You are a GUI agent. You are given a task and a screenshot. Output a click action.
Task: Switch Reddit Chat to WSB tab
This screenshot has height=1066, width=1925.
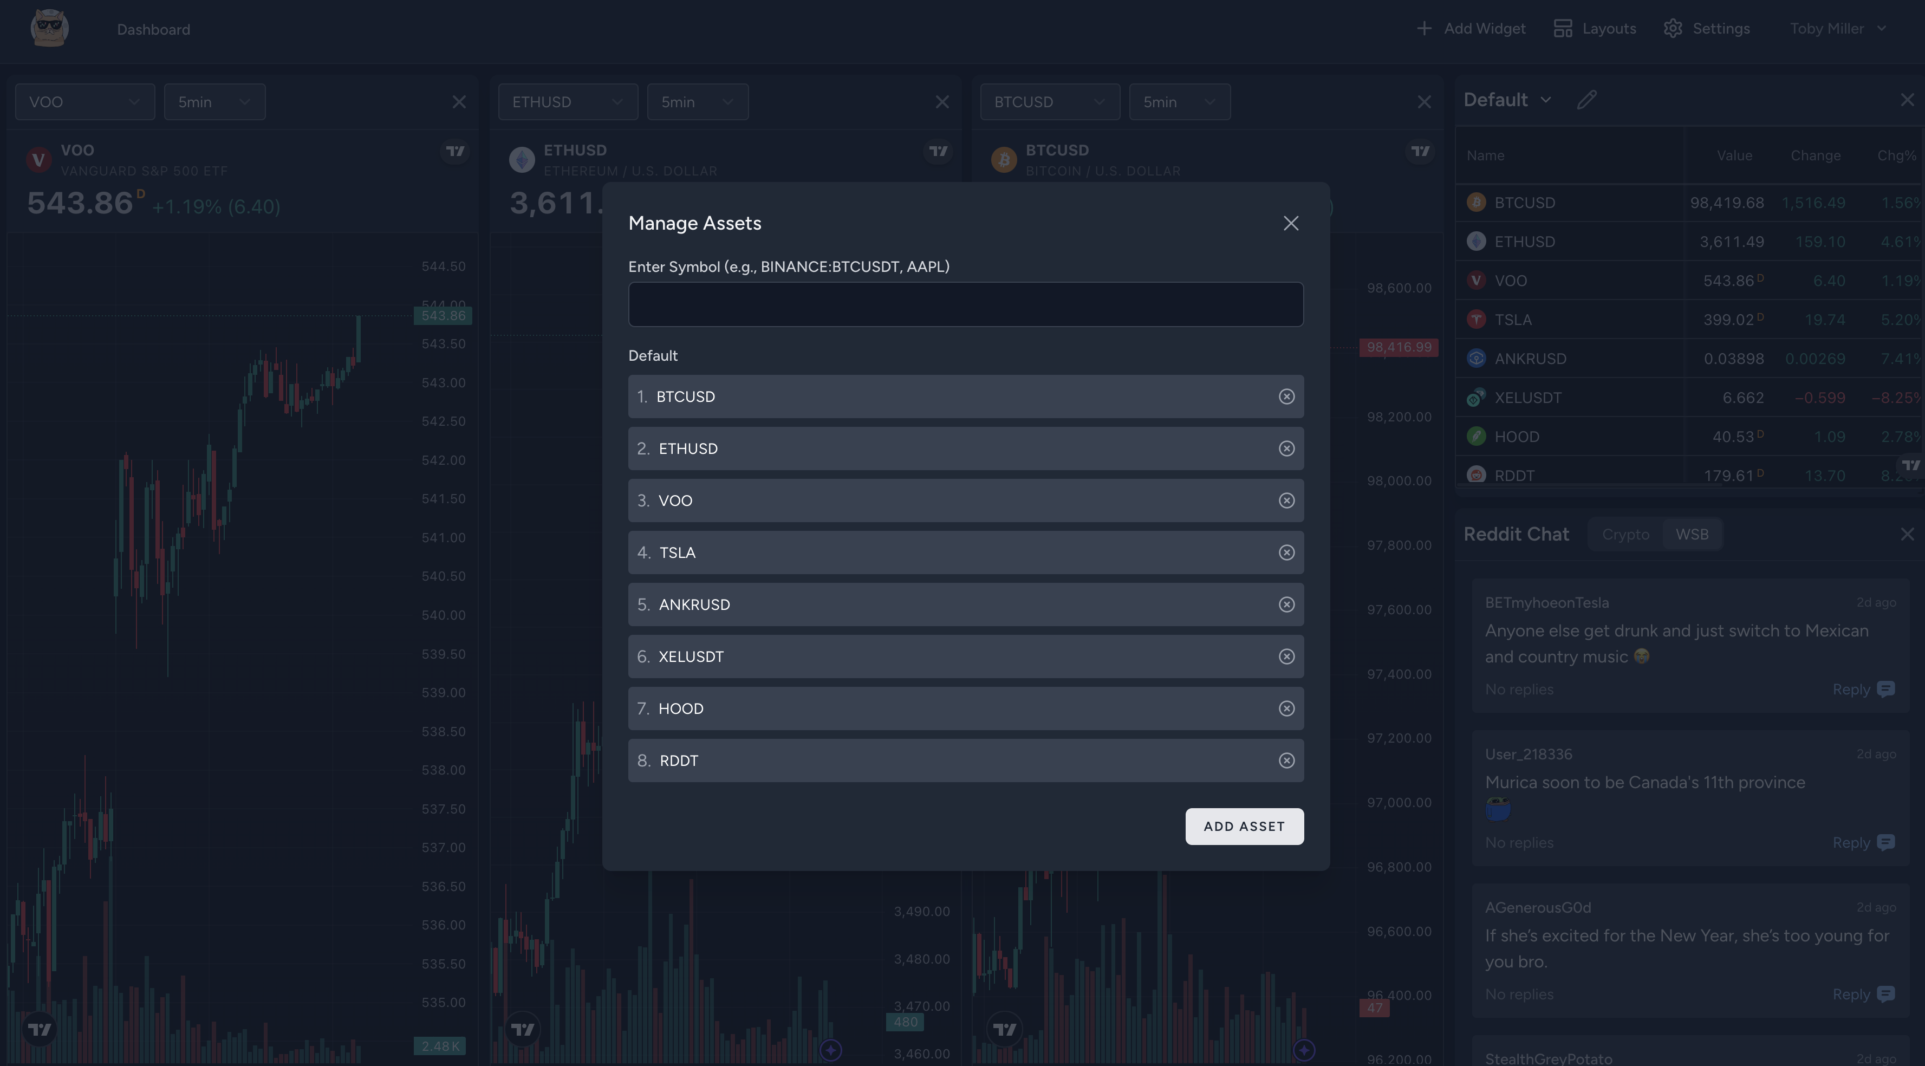(x=1692, y=534)
